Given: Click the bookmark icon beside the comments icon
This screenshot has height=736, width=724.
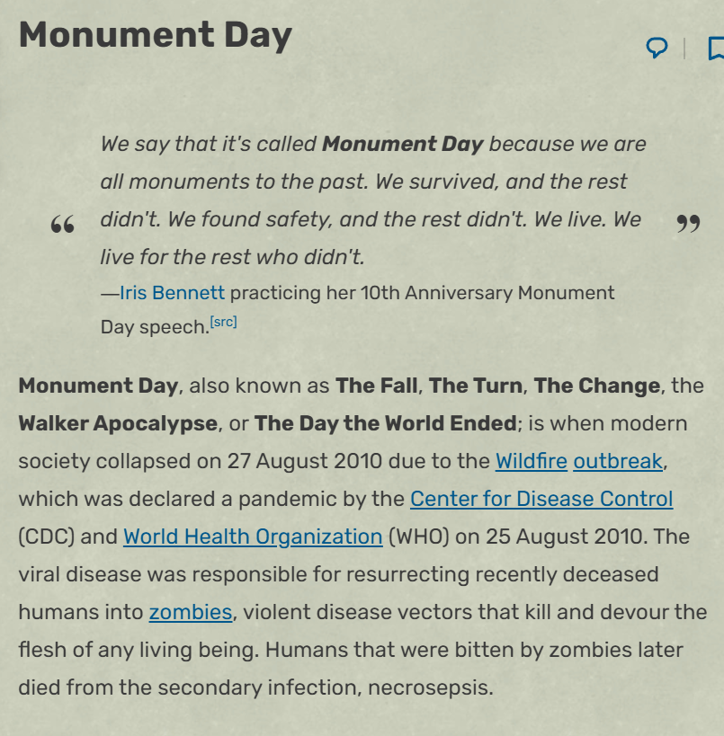Looking at the screenshot, I should [x=716, y=48].
